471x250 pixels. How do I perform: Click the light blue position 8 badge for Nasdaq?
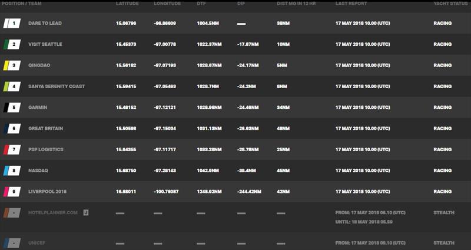click(x=12, y=171)
